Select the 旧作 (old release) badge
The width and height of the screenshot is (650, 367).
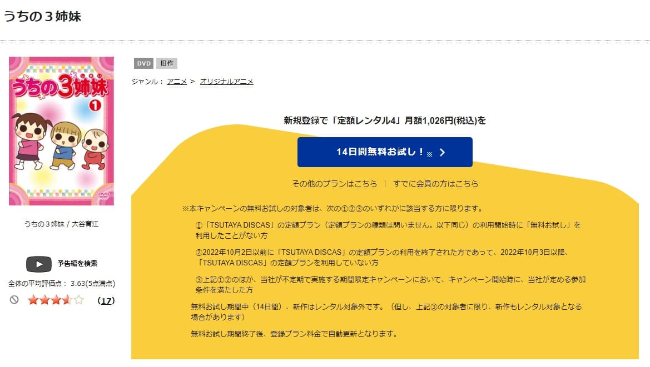point(167,63)
